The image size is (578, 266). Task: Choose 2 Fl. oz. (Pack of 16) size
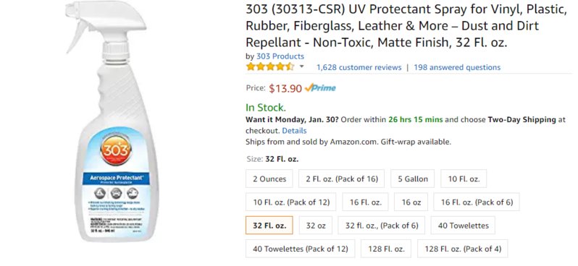342,179
